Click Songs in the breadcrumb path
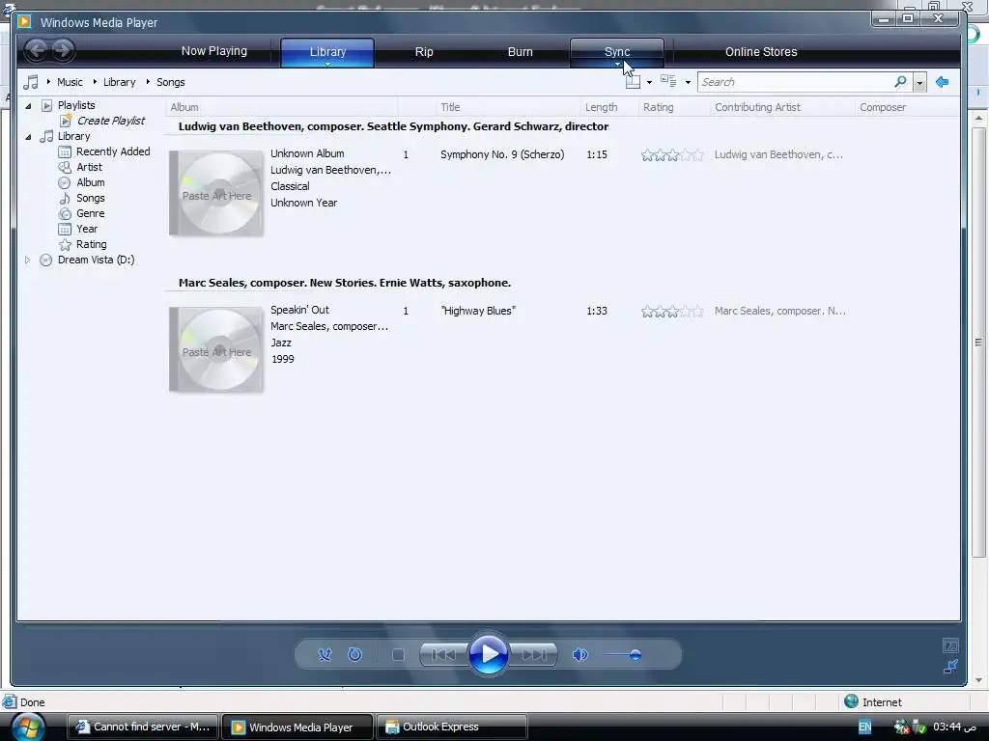The height and width of the screenshot is (741, 989). [x=170, y=82]
